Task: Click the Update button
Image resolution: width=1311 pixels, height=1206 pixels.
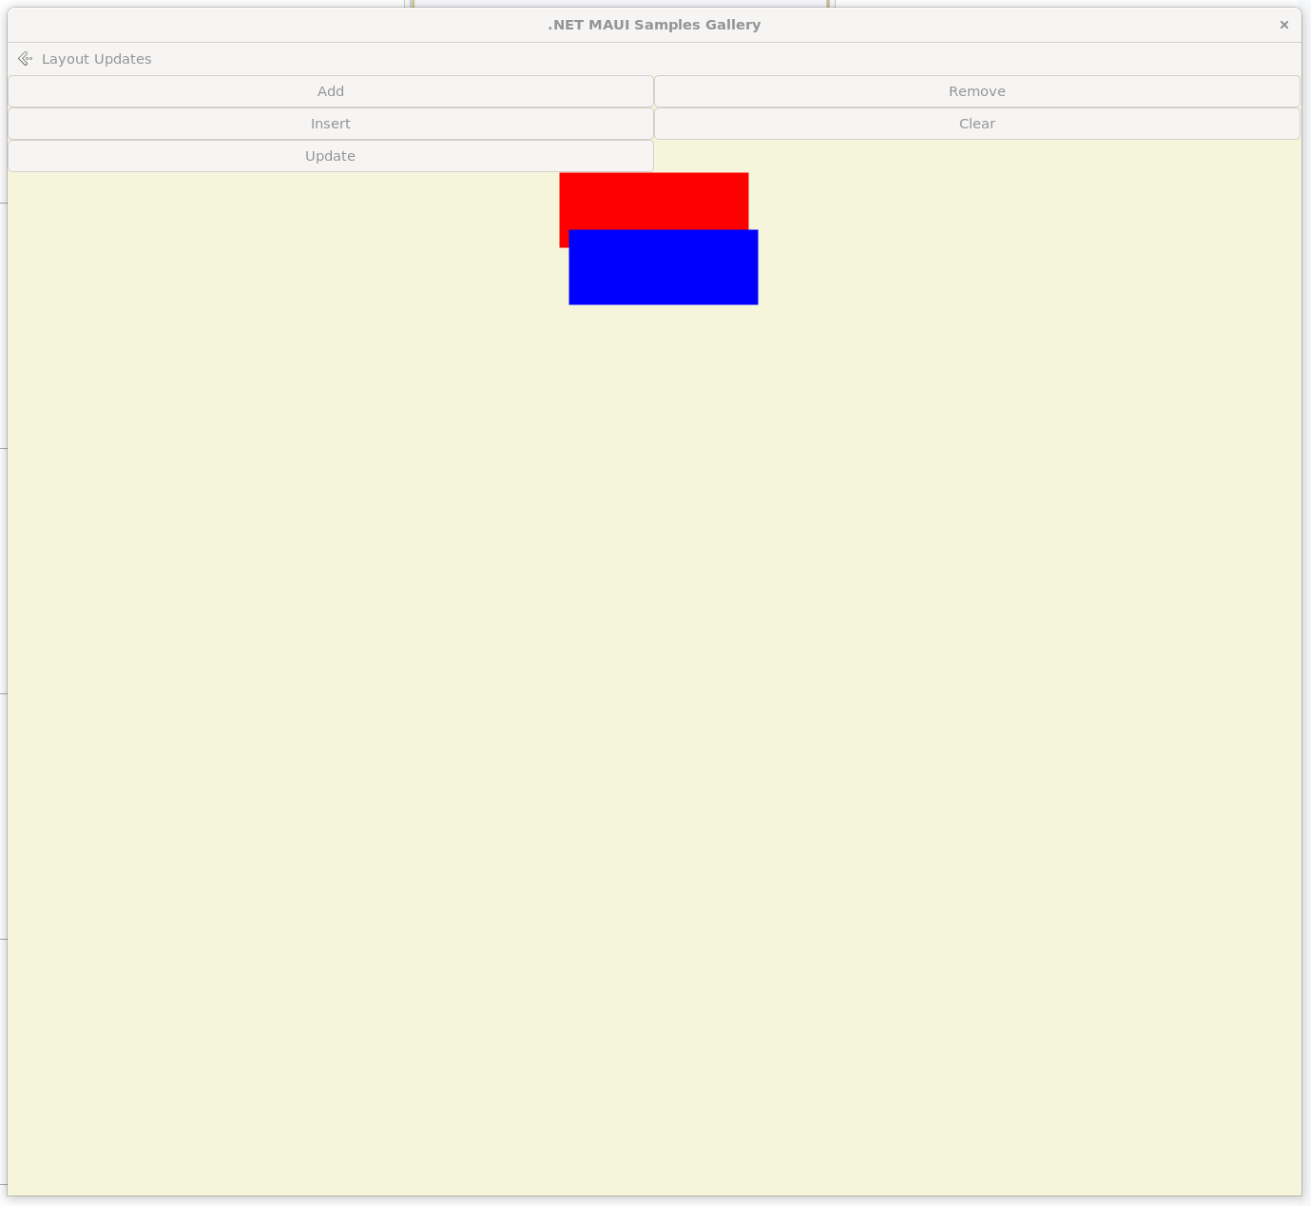Action: pyautogui.click(x=330, y=156)
